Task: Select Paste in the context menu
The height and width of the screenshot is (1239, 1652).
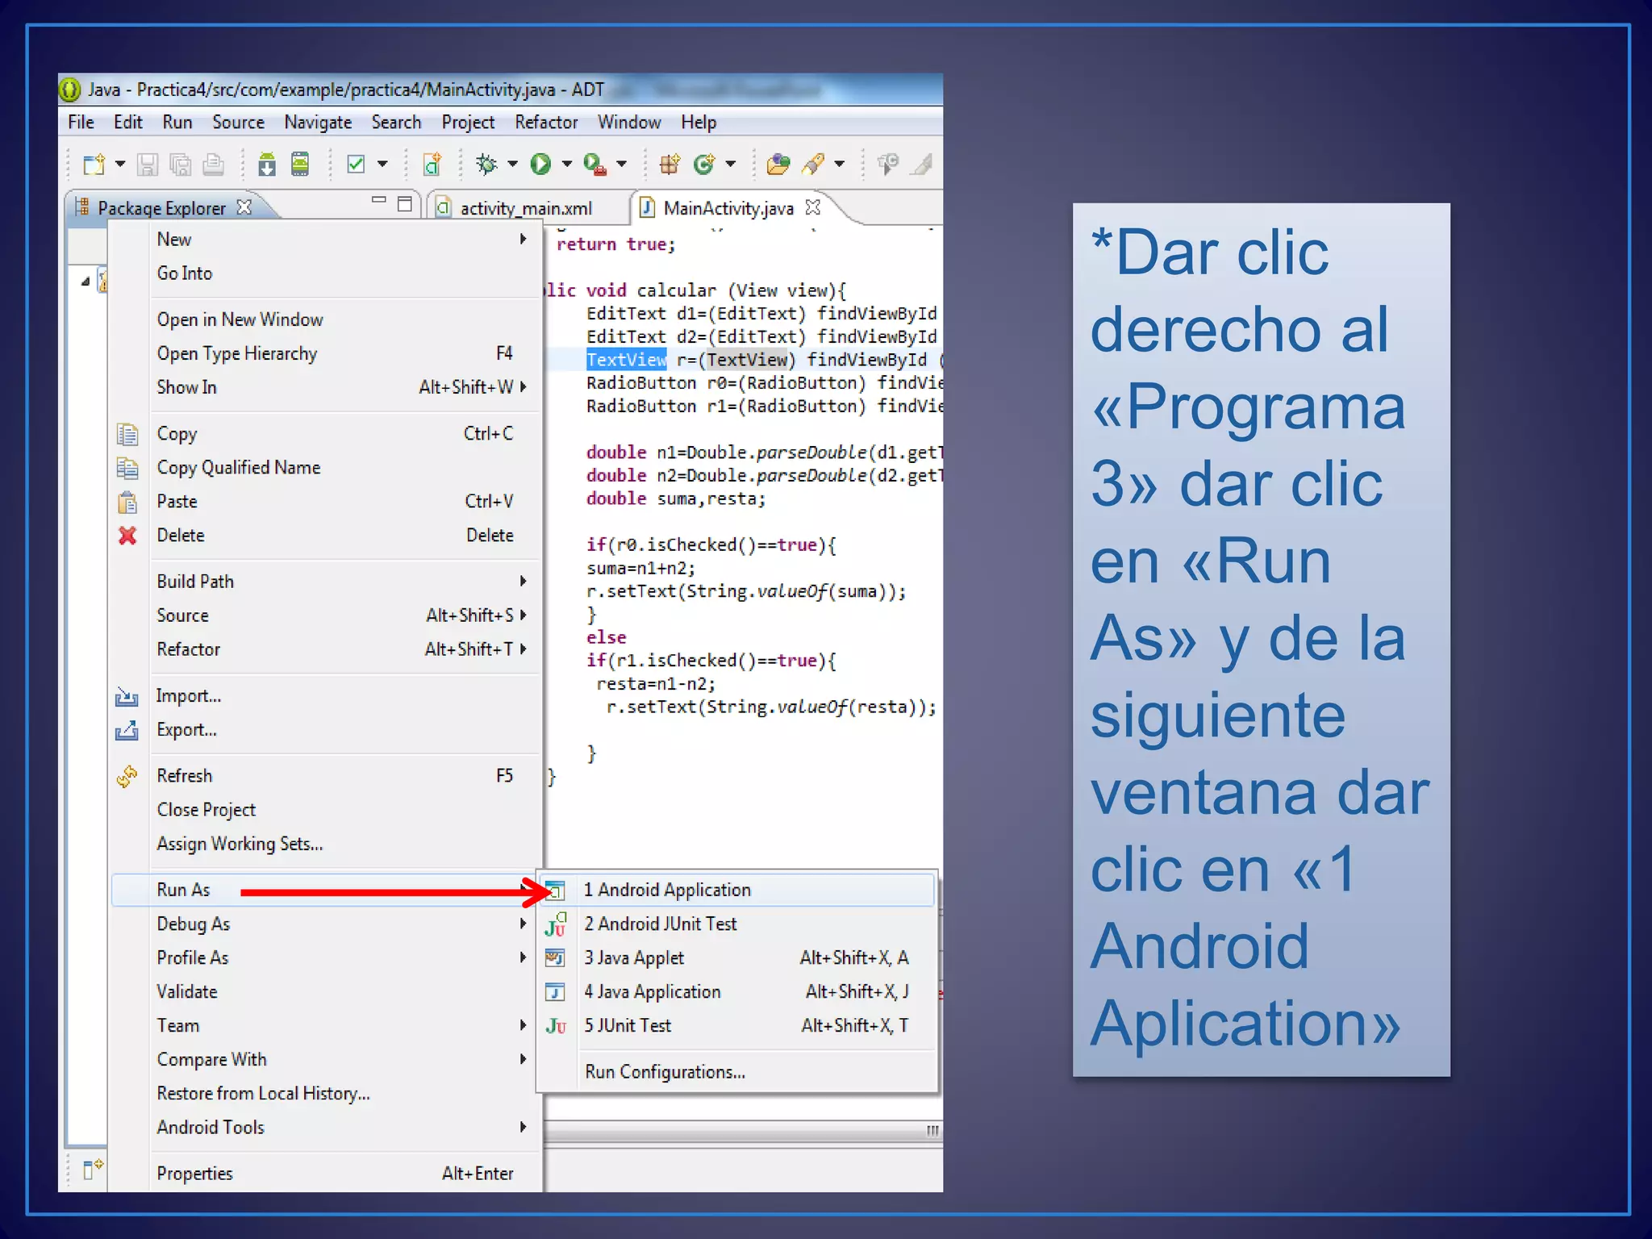Action: click(325, 502)
